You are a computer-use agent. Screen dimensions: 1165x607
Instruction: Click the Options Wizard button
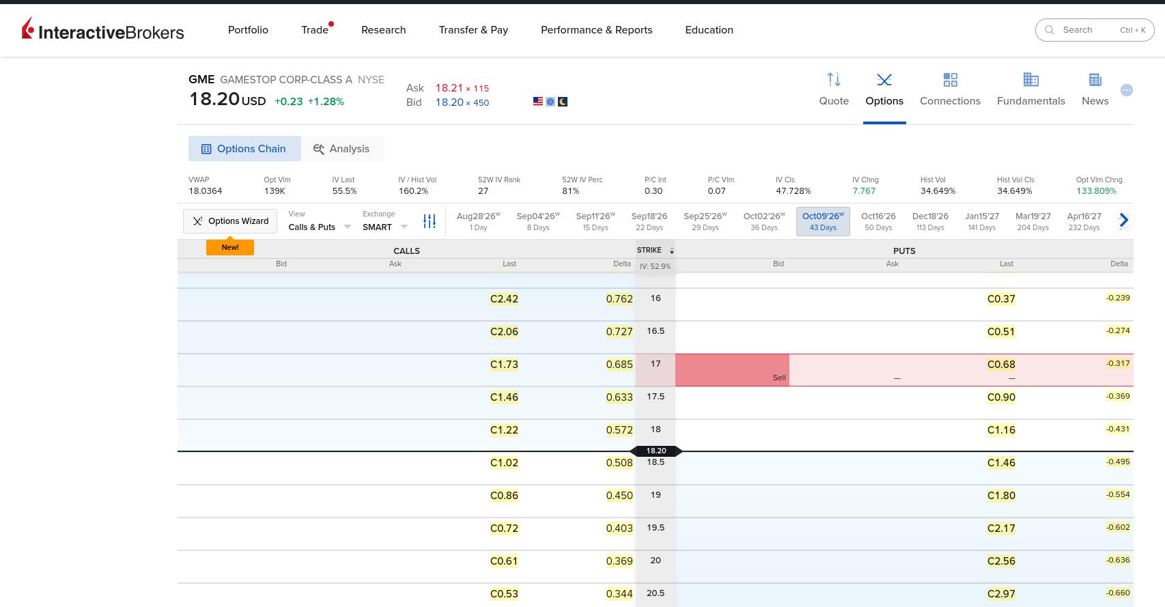tap(230, 221)
